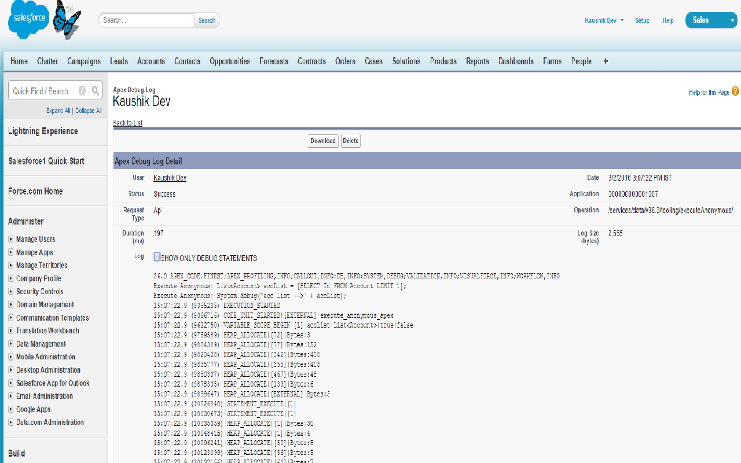Viewport: 741px width, 463px height.
Task: Open the Help for this Page link
Action: point(709,92)
